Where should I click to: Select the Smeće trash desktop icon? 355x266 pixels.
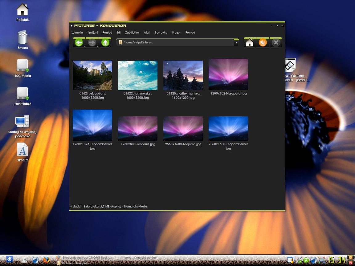click(x=22, y=37)
